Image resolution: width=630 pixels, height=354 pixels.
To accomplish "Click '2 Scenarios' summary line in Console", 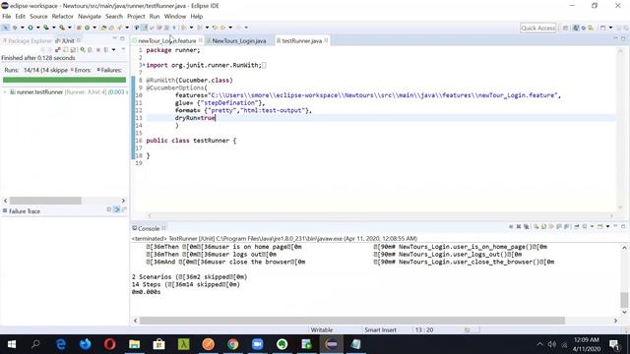I will 189,277.
